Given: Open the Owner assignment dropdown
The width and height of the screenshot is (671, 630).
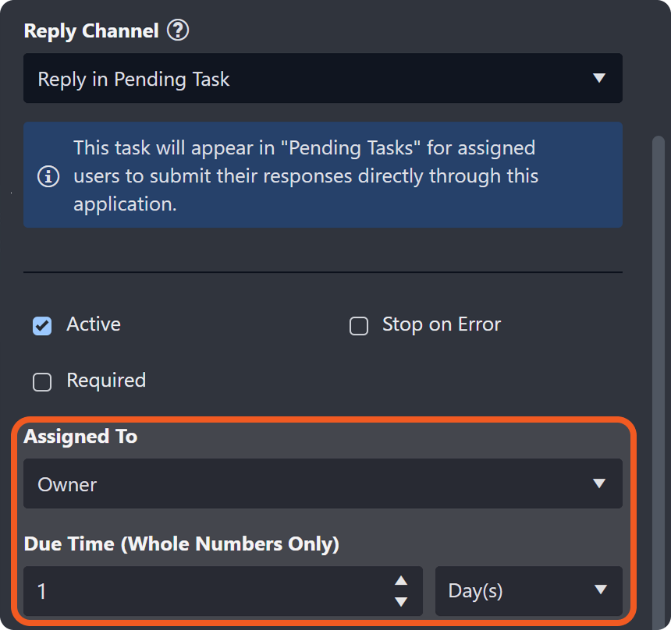Looking at the screenshot, I should pyautogui.click(x=312, y=484).
